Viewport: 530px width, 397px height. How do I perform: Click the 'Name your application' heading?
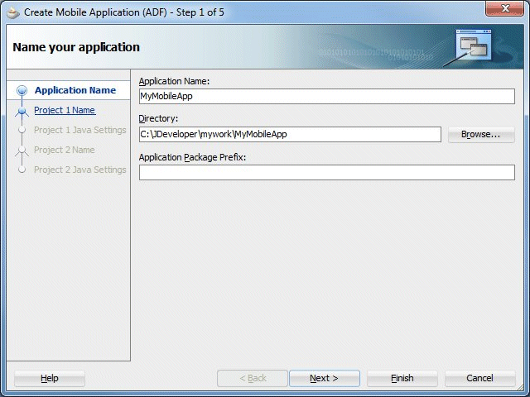[76, 47]
